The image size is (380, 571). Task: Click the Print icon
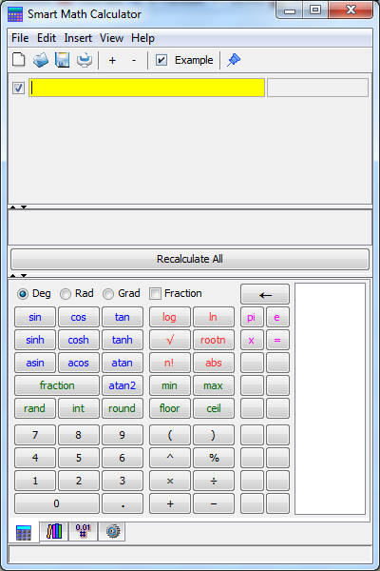pos(85,60)
